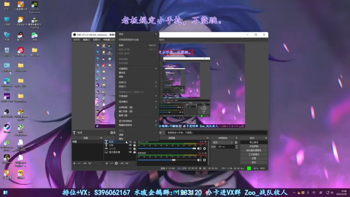Expand the 全屏投影(源) submenu
The width and height of the screenshot is (350, 197).
(x=137, y=107)
